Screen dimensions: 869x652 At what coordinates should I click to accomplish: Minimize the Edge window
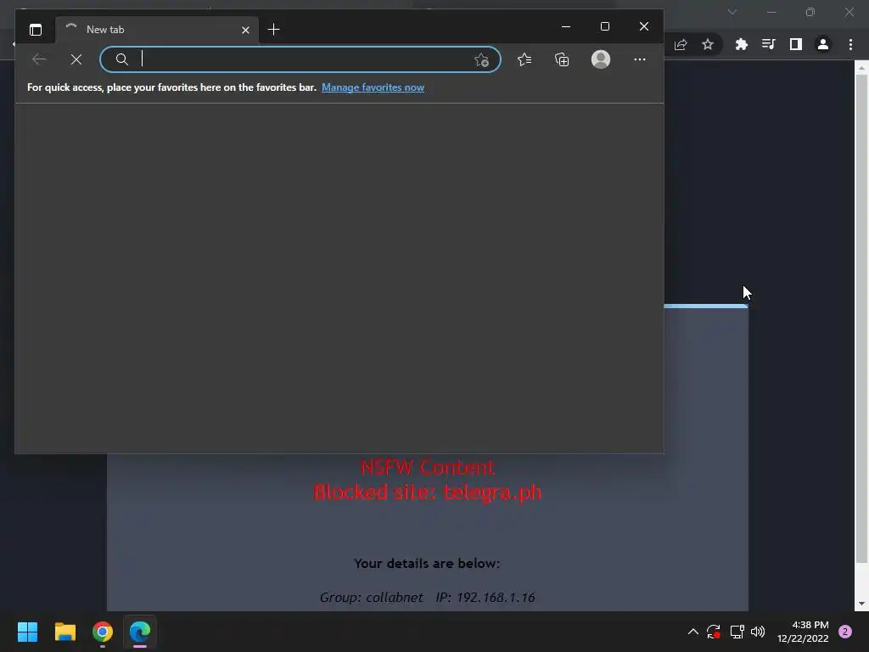566,26
